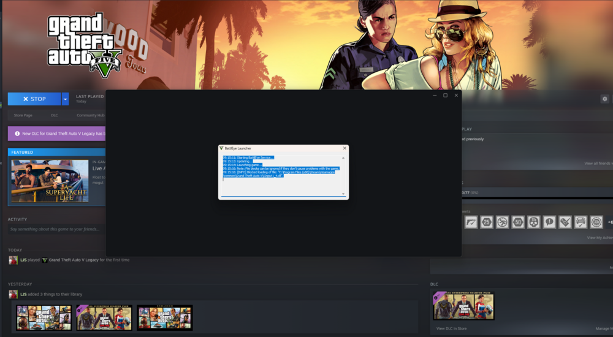Click the achievements progress bar
Image resolution: width=613 pixels, height=337 pixels.
[538, 198]
